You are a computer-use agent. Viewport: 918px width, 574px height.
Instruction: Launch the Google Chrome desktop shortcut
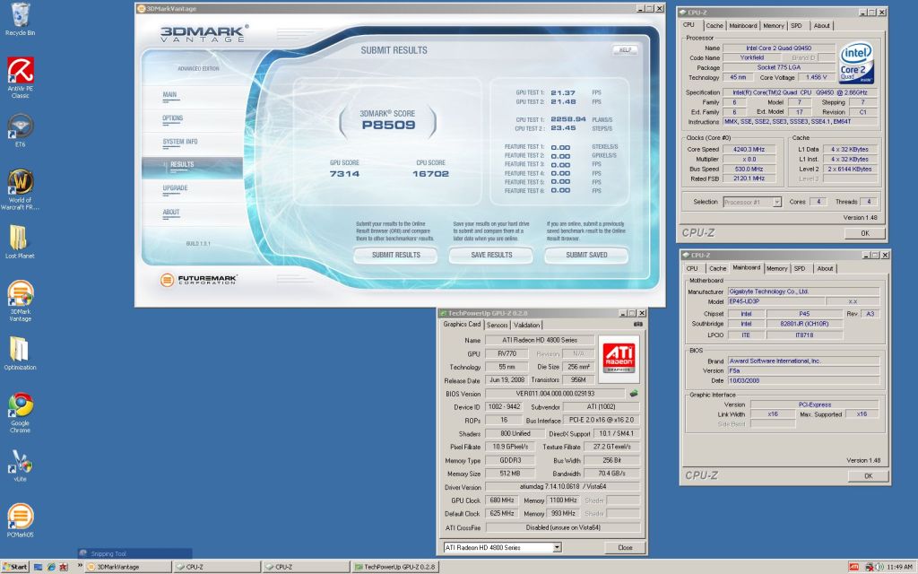point(20,413)
